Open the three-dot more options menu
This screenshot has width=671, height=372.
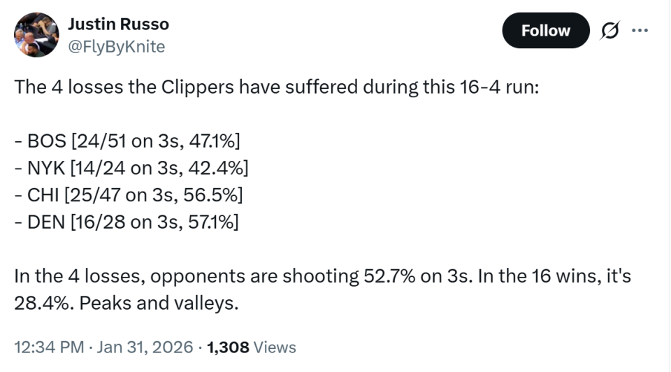point(640,31)
